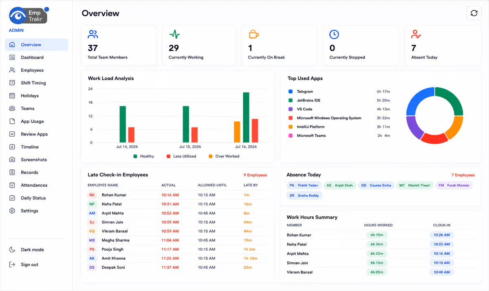The height and width of the screenshot is (291, 489).
Task: Click the 10:40 AM clock-in badge
Action: point(442,272)
